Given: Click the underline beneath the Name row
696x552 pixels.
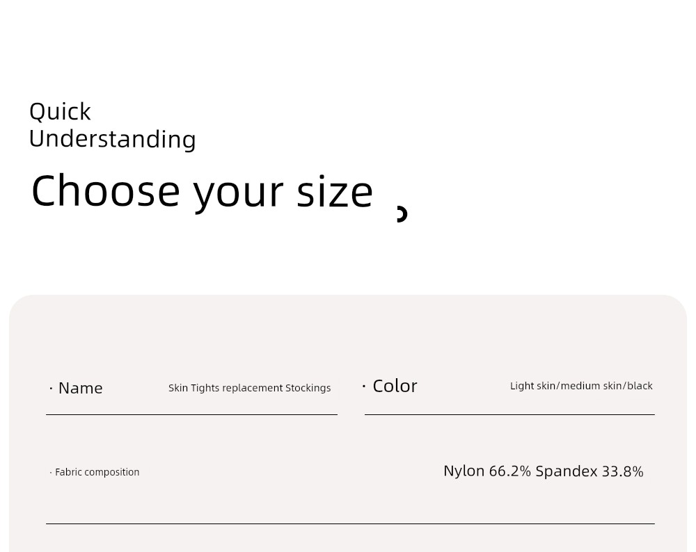Looking at the screenshot, I should 192,414.
